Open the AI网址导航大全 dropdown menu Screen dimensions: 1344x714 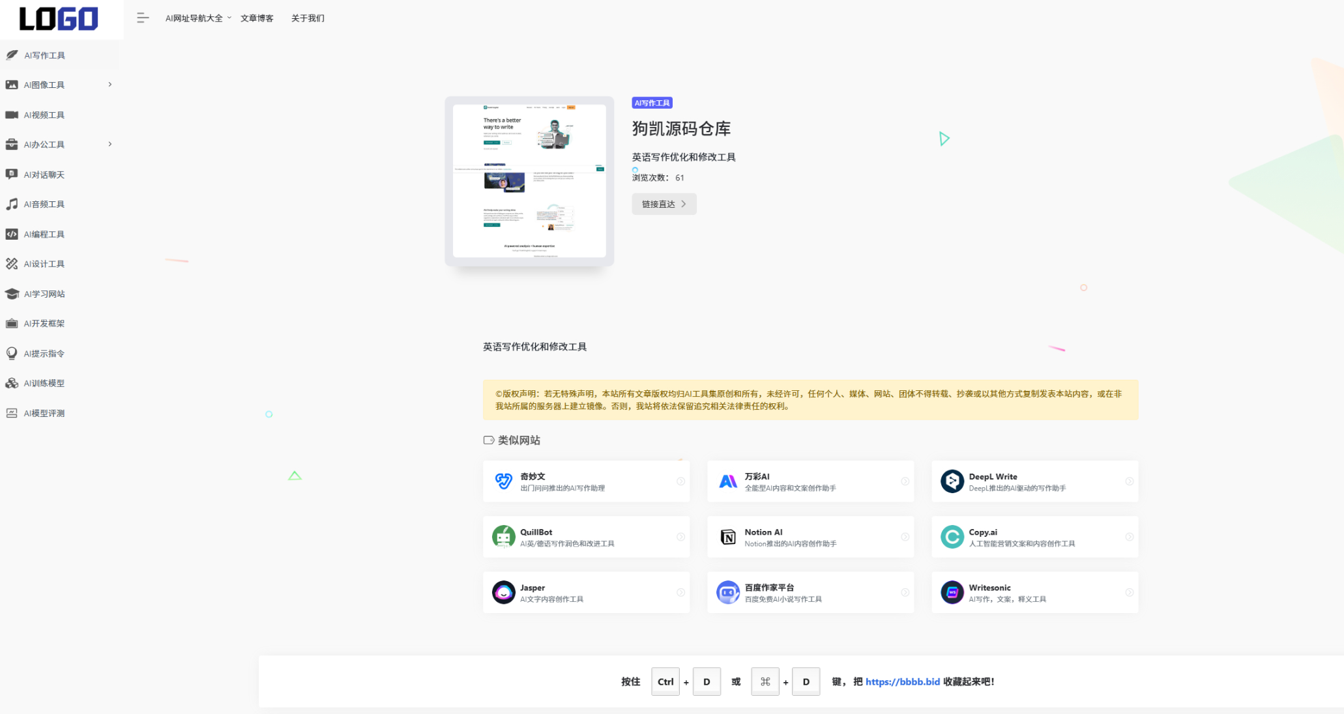[x=198, y=18]
